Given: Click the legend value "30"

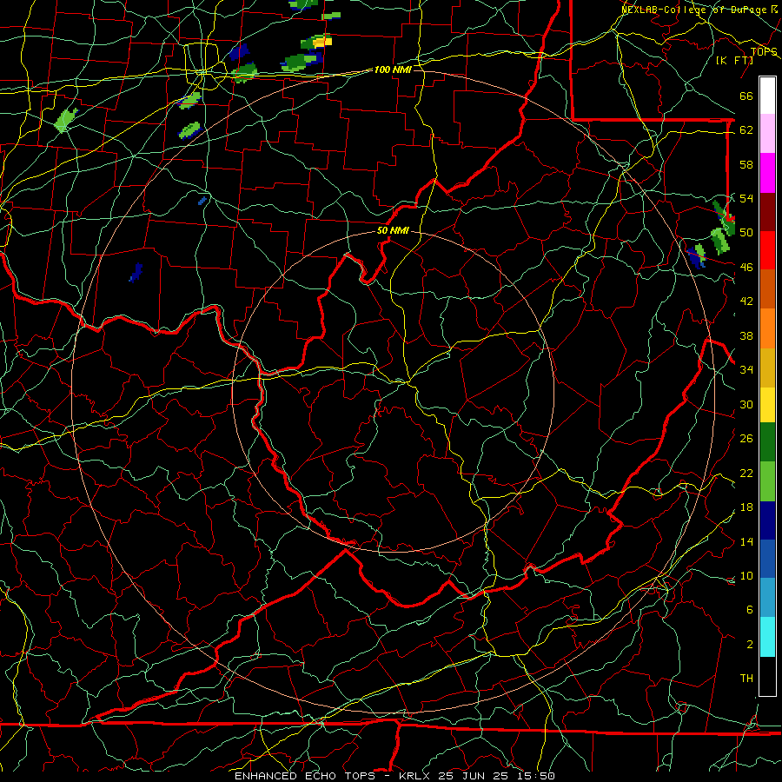Looking at the screenshot, I should coord(746,404).
